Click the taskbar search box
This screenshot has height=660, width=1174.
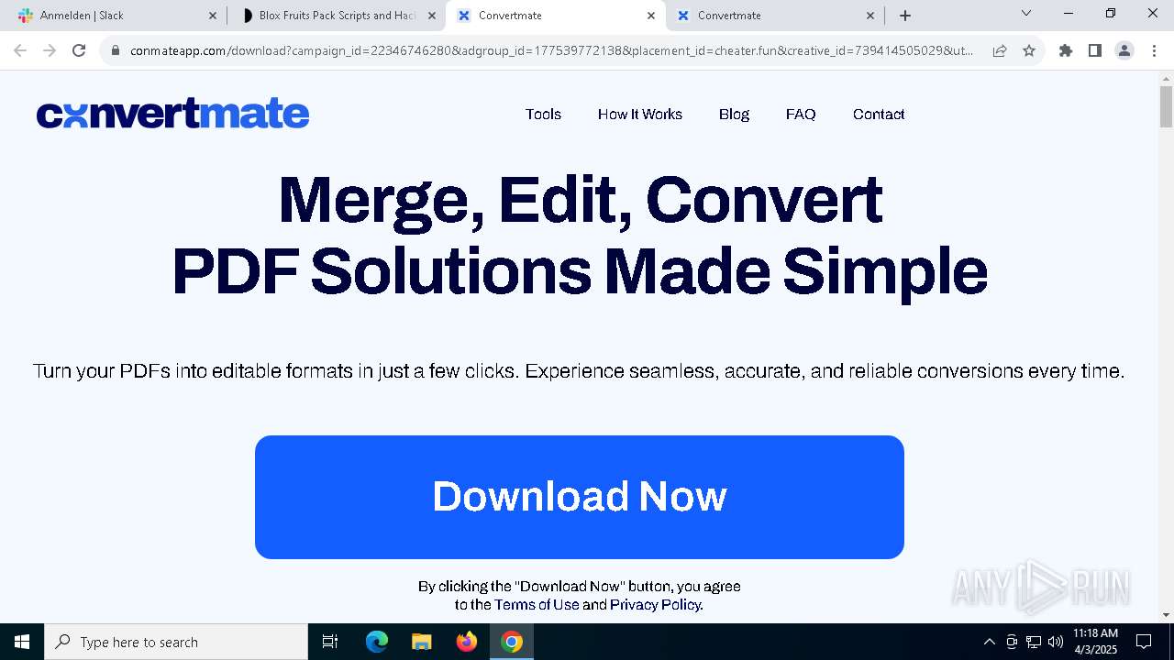[x=176, y=642]
